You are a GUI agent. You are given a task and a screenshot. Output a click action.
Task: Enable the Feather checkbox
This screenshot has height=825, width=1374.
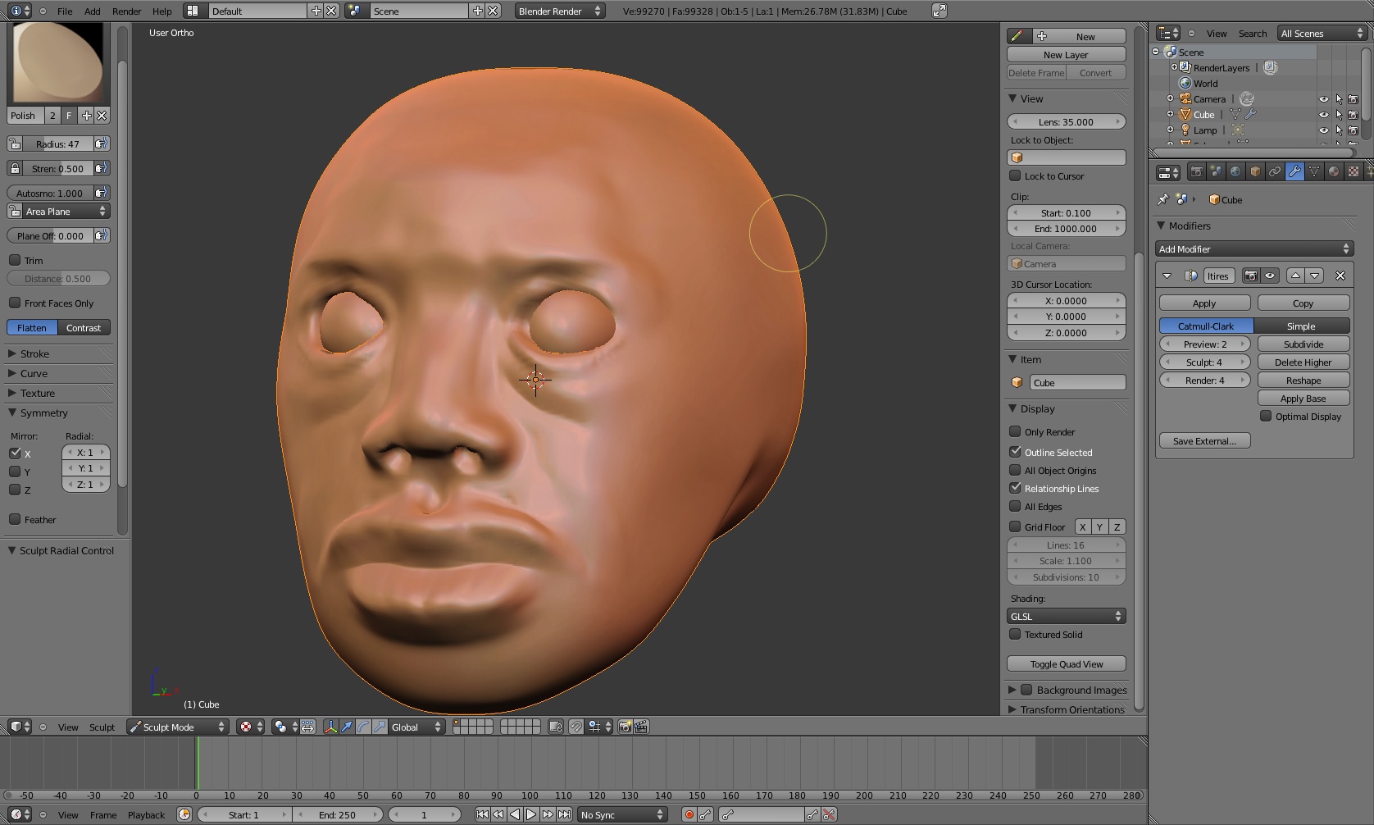point(15,519)
